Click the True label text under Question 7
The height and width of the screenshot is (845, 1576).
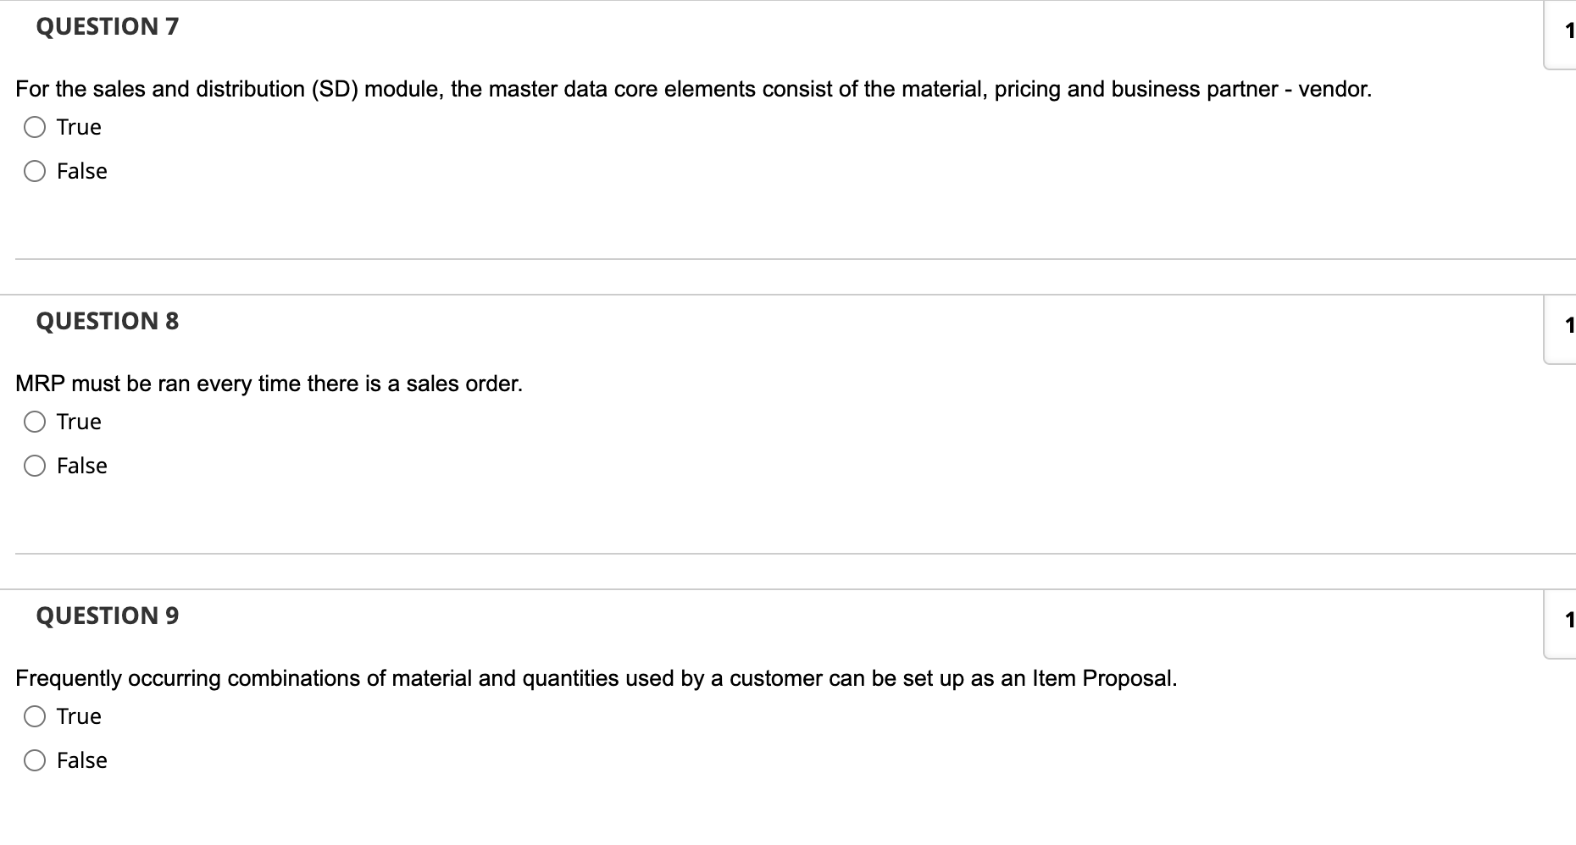pos(78,127)
